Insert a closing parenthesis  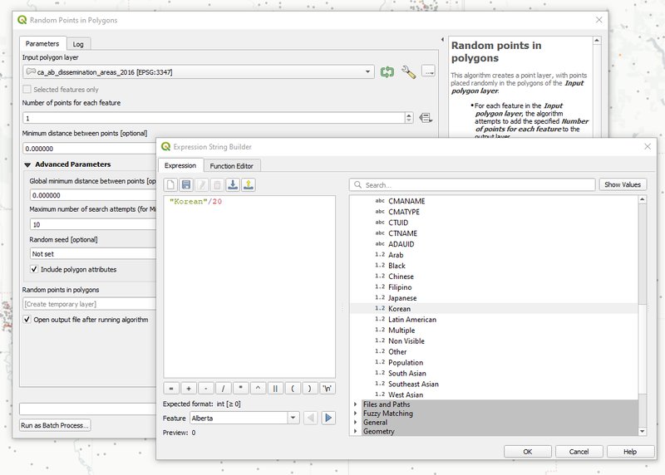pyautogui.click(x=309, y=388)
